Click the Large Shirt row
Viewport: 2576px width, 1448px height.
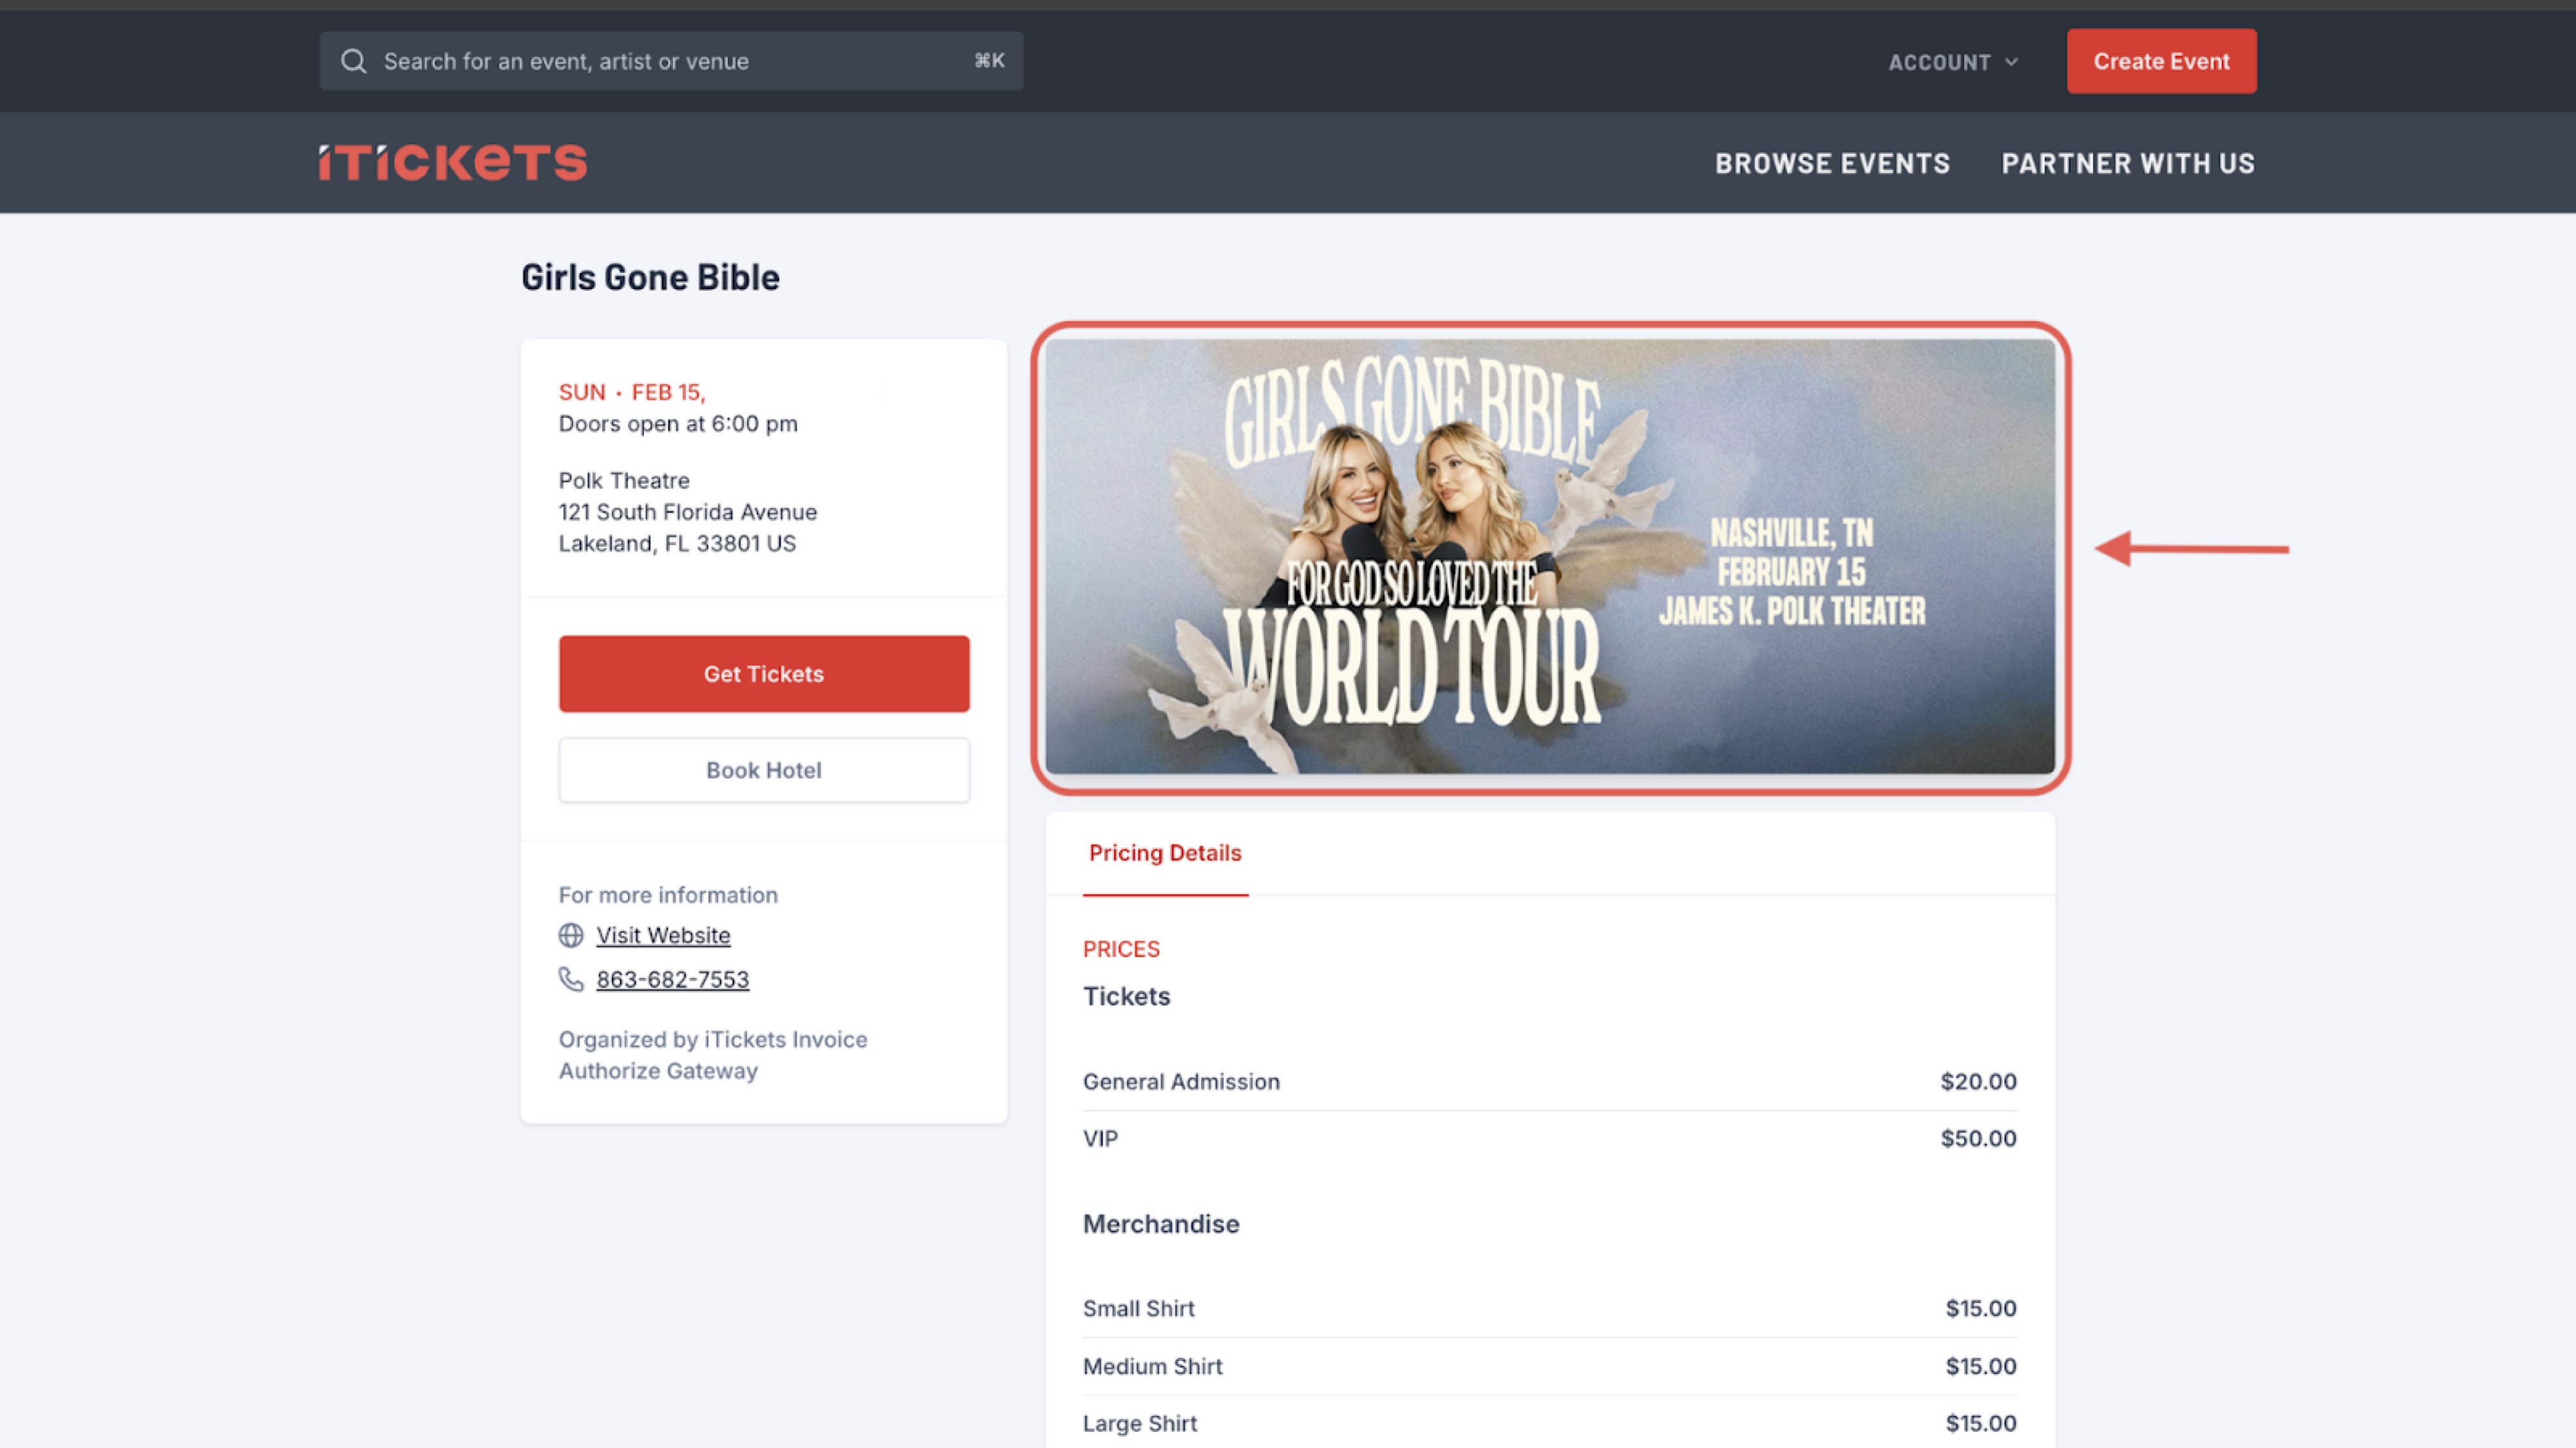tap(1549, 1423)
